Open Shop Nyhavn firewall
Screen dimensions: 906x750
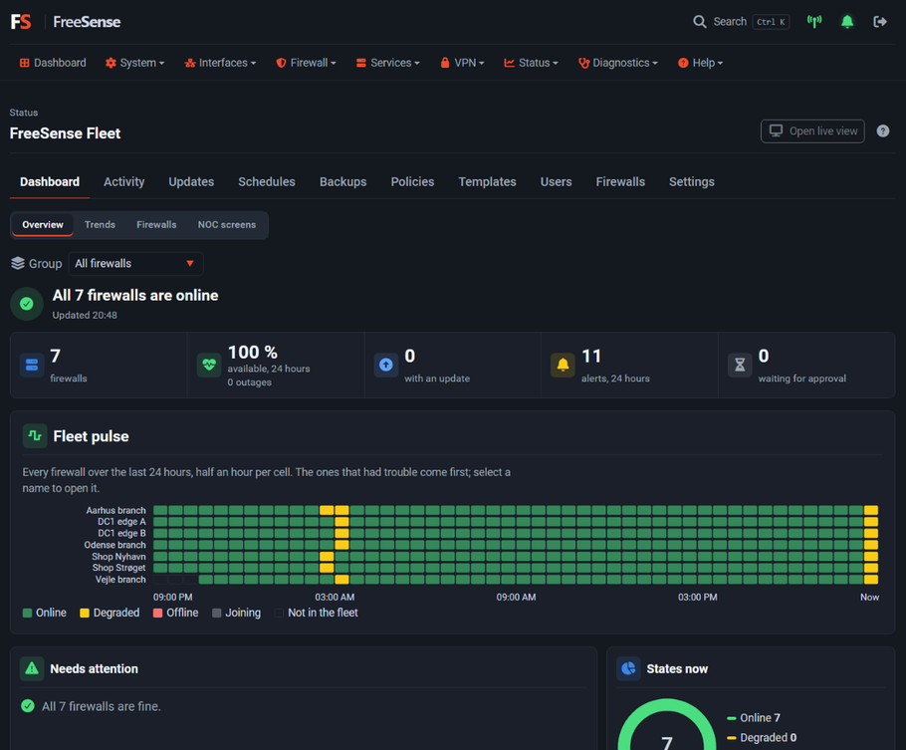tap(118, 557)
